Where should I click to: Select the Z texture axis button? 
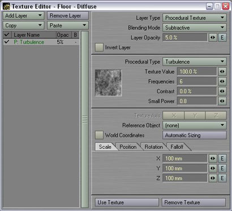[x=216, y=115]
